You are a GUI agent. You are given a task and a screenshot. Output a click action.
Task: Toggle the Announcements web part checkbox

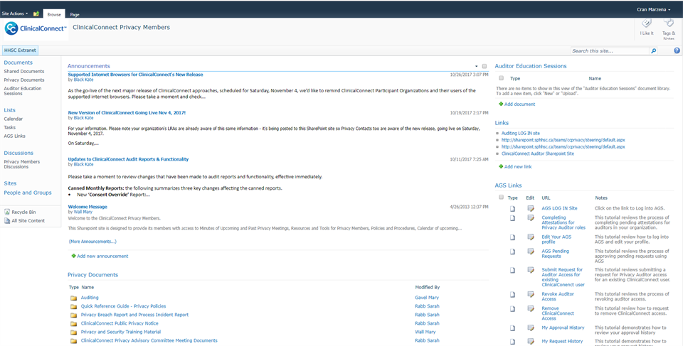pos(485,66)
